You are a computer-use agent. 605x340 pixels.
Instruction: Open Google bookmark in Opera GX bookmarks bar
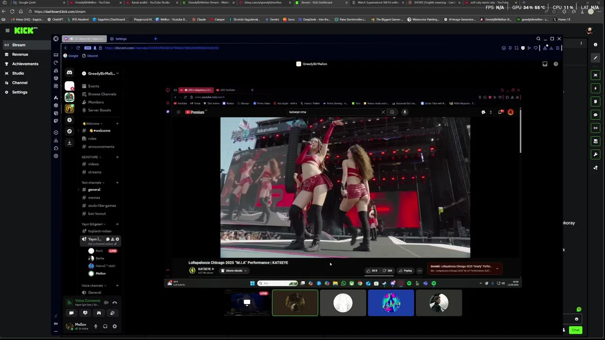click(71, 56)
